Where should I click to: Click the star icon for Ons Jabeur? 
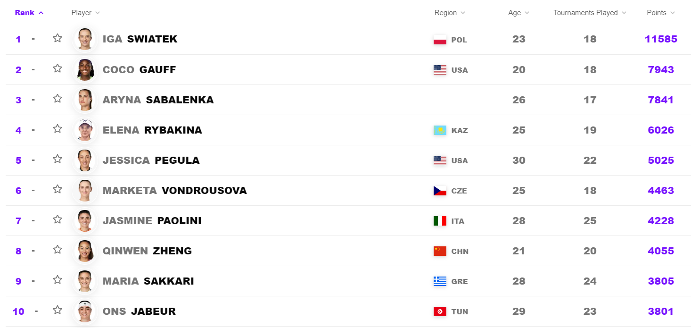pos(58,310)
